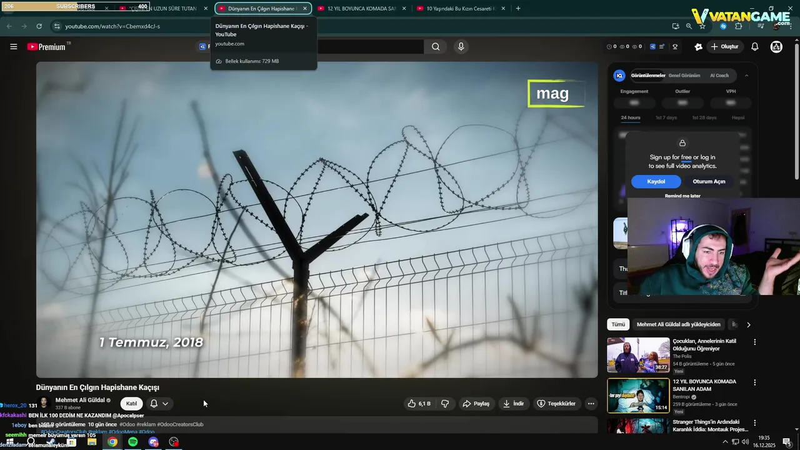This screenshot has width=800, height=450.
Task: Click Remind me later link
Action: [x=682, y=196]
